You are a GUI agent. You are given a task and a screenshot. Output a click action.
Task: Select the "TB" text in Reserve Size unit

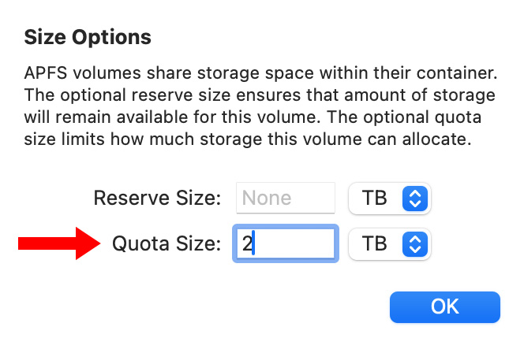tap(374, 199)
